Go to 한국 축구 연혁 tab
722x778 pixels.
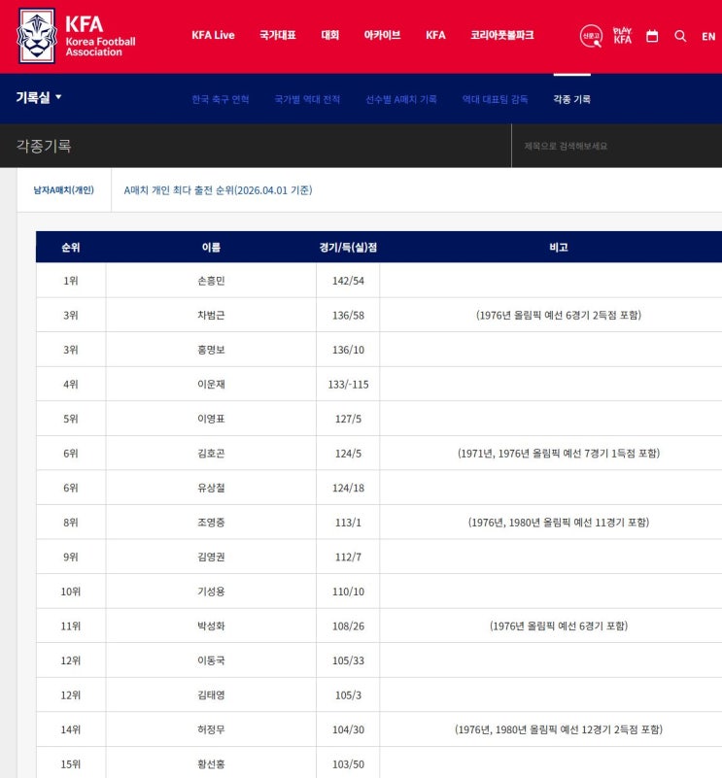pyautogui.click(x=221, y=99)
